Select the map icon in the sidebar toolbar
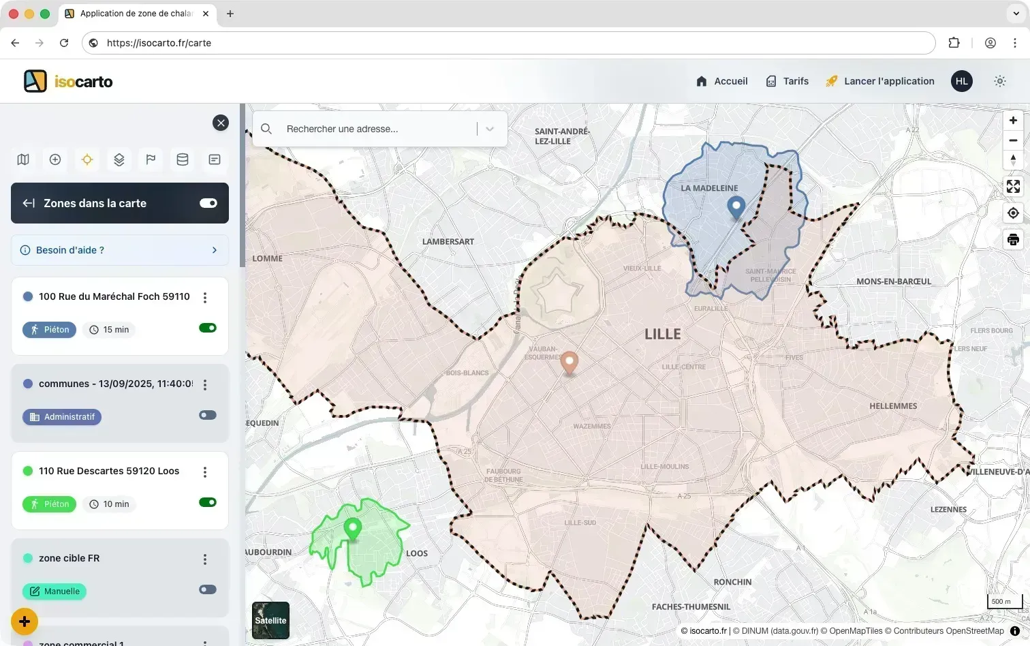 (x=22, y=159)
